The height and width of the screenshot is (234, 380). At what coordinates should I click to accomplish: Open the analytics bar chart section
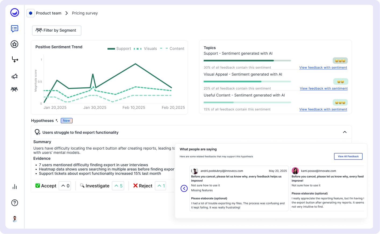15,187
